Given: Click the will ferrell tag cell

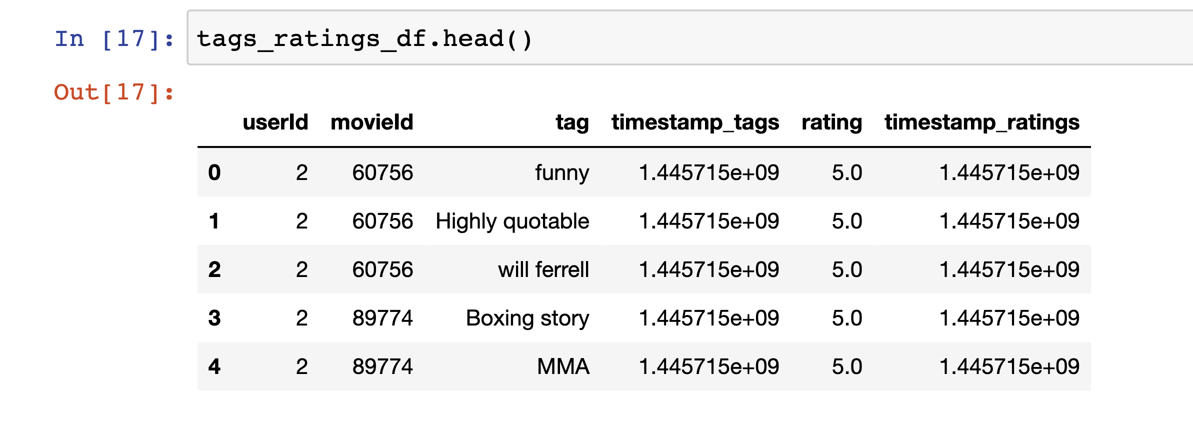Looking at the screenshot, I should point(543,269).
